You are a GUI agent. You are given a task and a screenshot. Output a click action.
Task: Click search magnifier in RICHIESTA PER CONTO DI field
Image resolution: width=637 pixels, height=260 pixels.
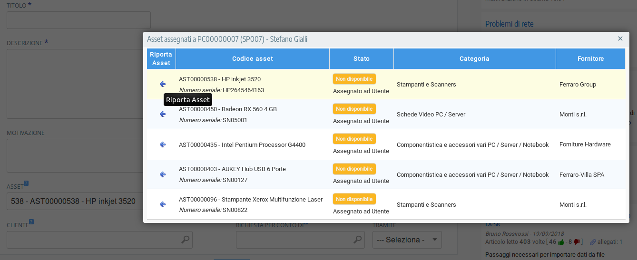358,240
